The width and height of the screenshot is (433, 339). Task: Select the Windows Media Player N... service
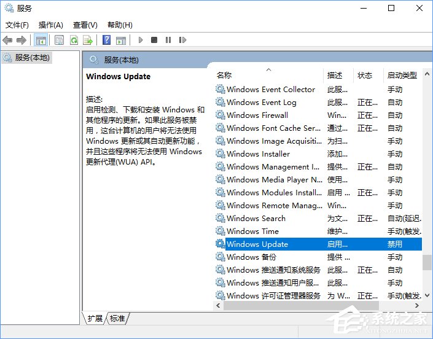point(318,179)
